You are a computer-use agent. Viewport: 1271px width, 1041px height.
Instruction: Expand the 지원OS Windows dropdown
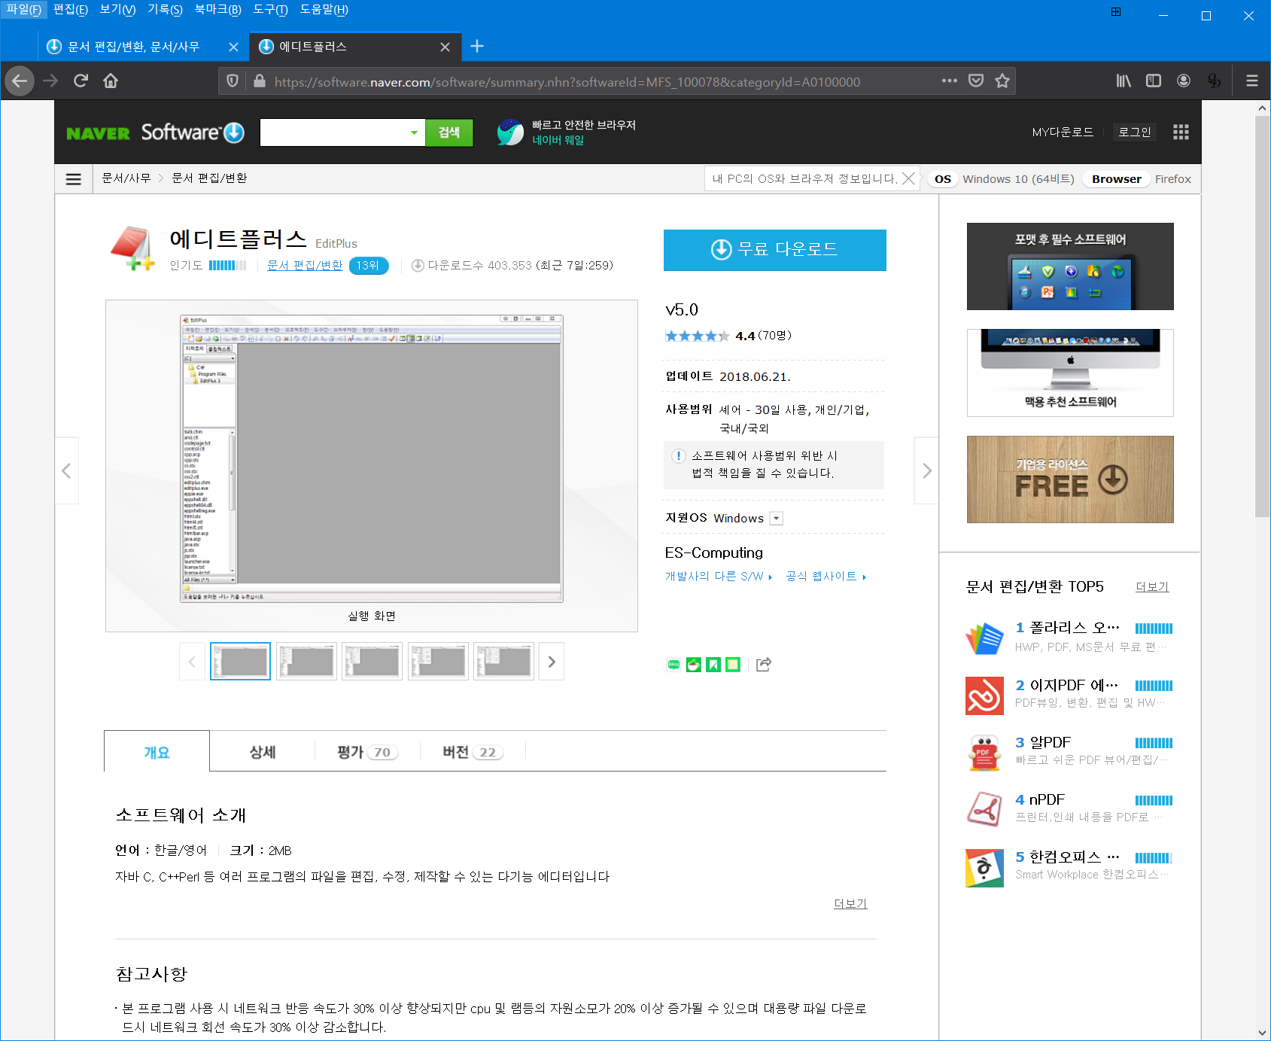pos(777,519)
